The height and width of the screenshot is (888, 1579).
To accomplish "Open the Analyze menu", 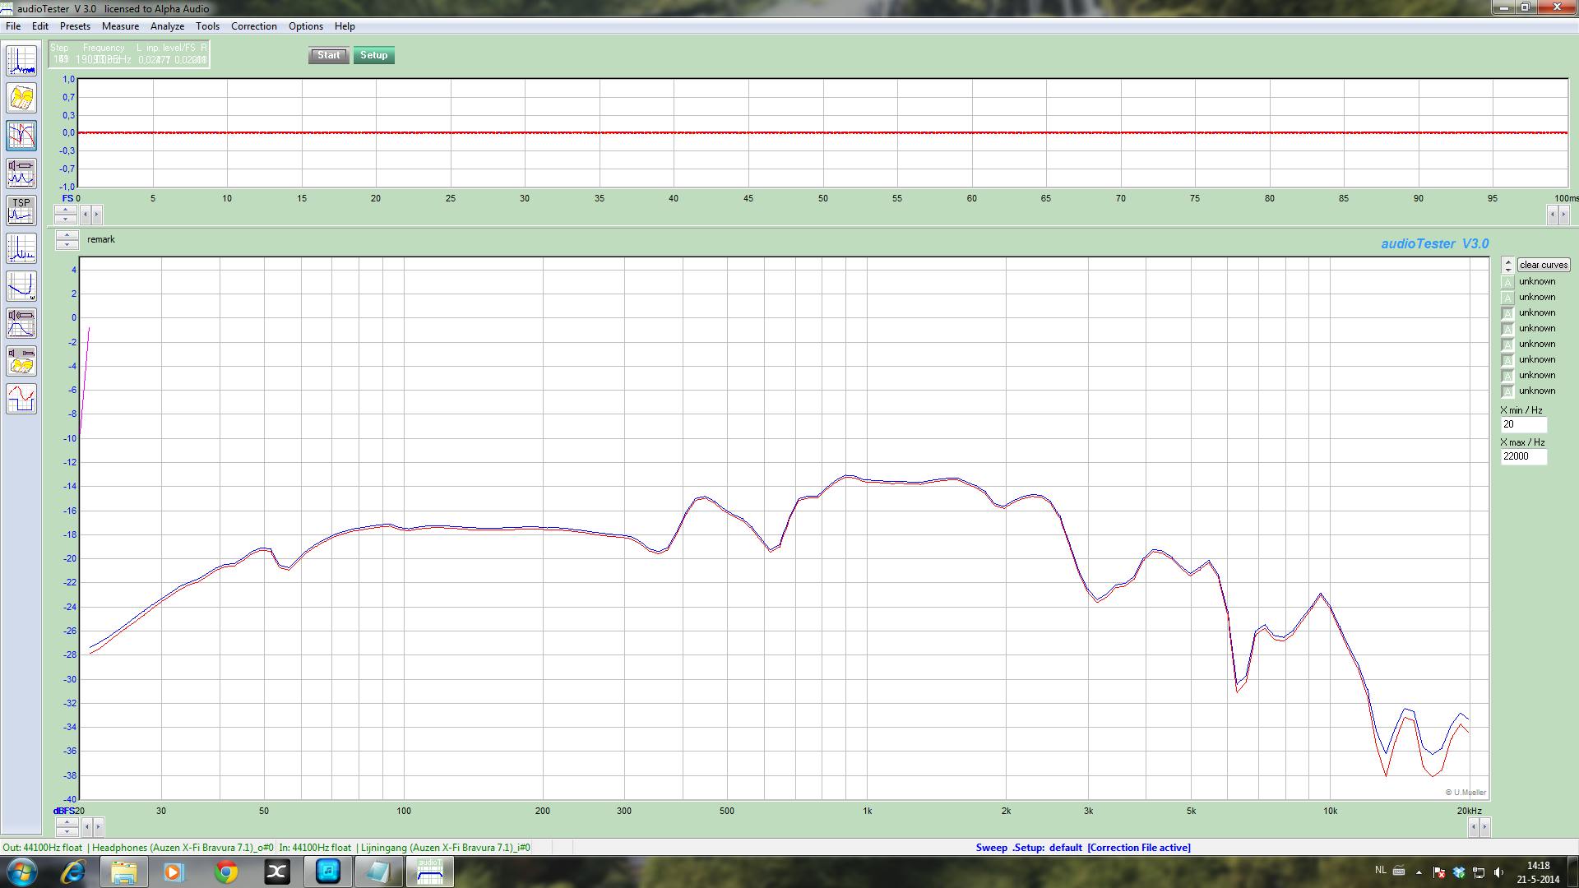I will click(167, 26).
